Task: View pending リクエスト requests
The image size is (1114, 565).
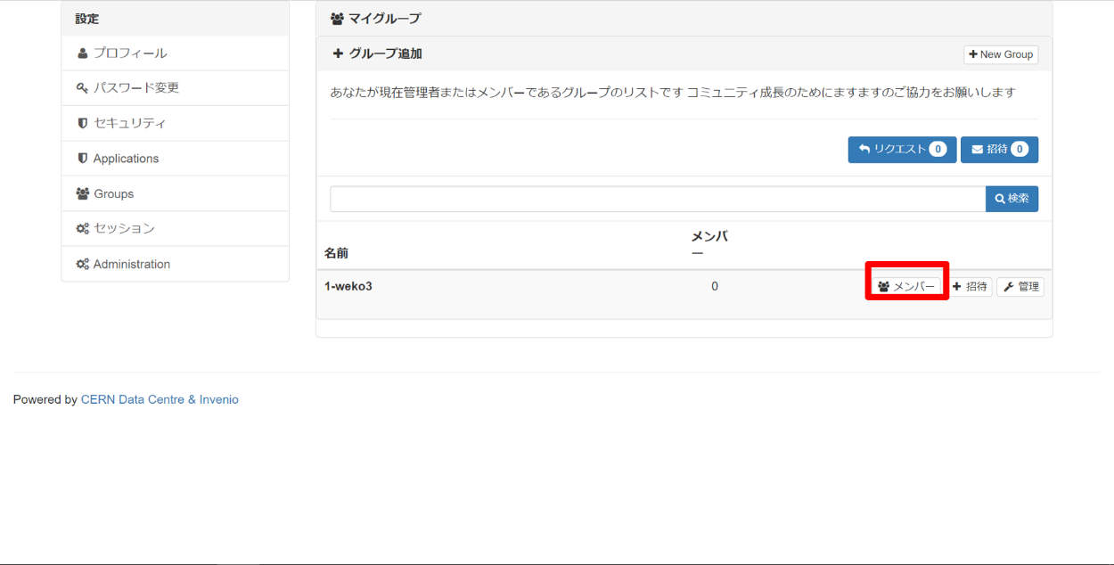Action: [x=902, y=150]
